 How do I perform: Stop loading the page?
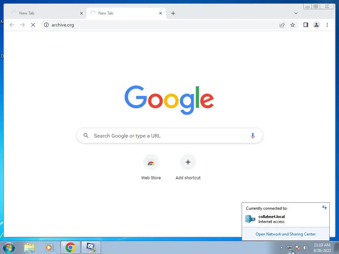click(x=33, y=25)
